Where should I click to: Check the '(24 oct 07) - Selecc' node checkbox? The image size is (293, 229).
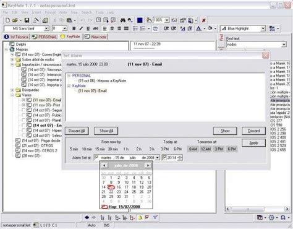(23, 136)
